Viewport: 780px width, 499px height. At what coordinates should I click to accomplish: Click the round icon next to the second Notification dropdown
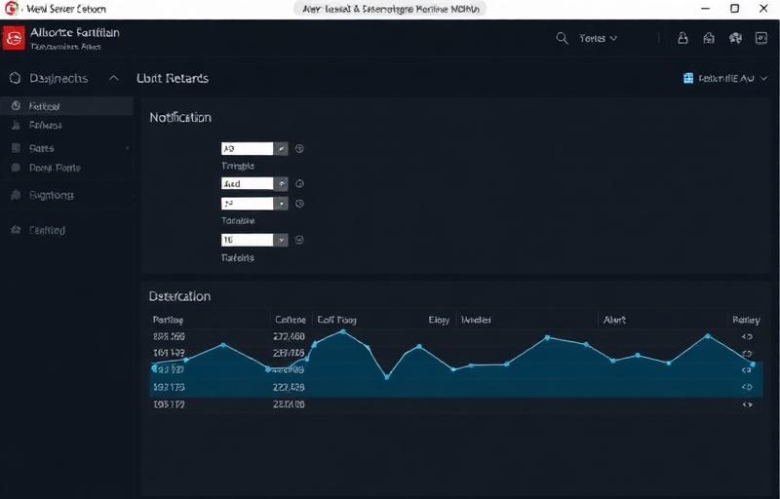click(x=299, y=183)
